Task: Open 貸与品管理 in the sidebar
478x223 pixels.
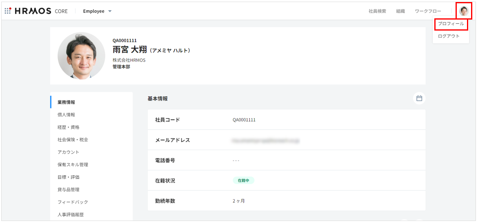Action: tap(68, 190)
